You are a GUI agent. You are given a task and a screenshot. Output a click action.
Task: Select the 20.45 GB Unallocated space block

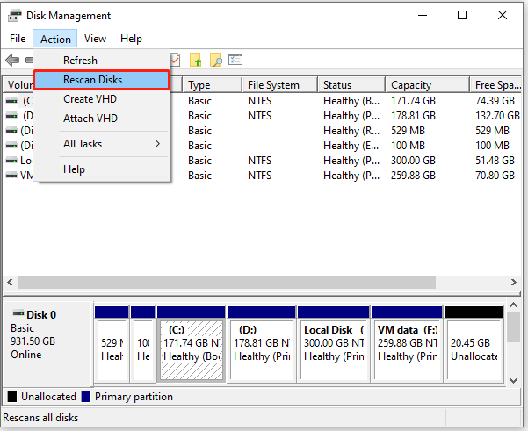pyautogui.click(x=473, y=342)
